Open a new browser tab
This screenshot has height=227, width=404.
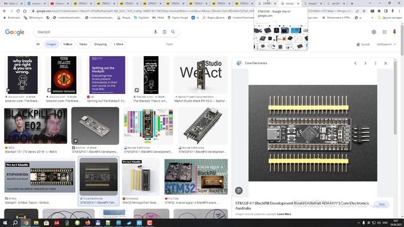352,4
